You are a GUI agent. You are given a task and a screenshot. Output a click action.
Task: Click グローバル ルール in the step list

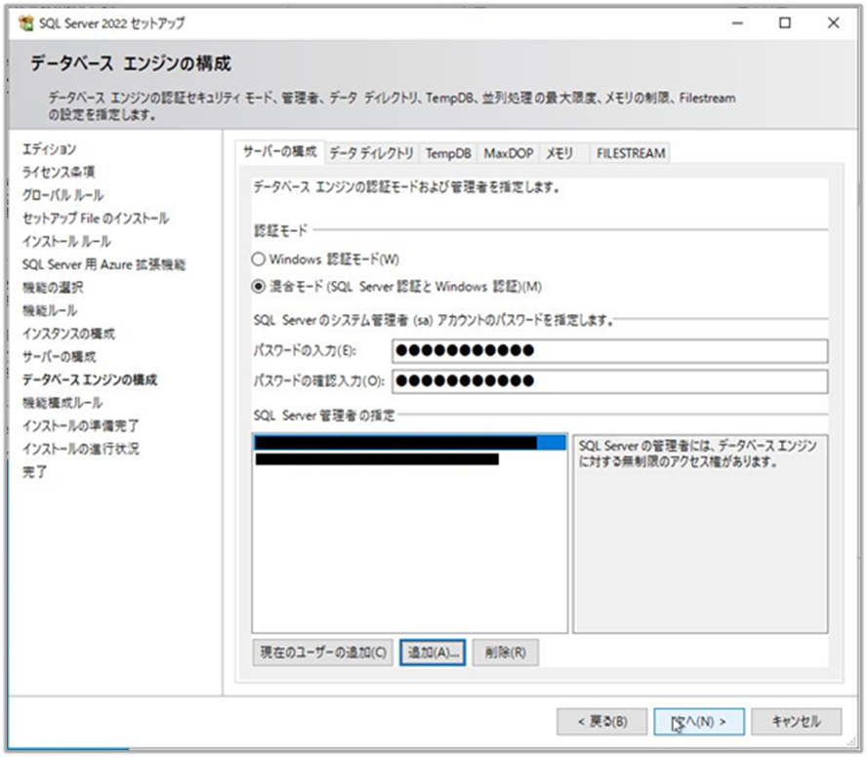click(x=63, y=196)
